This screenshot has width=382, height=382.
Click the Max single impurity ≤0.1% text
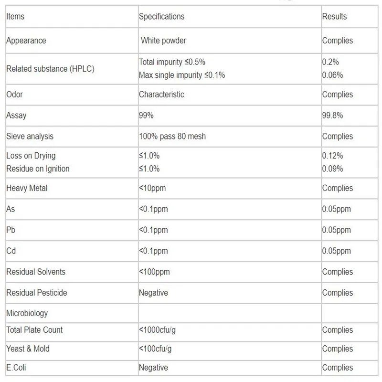[x=181, y=75]
